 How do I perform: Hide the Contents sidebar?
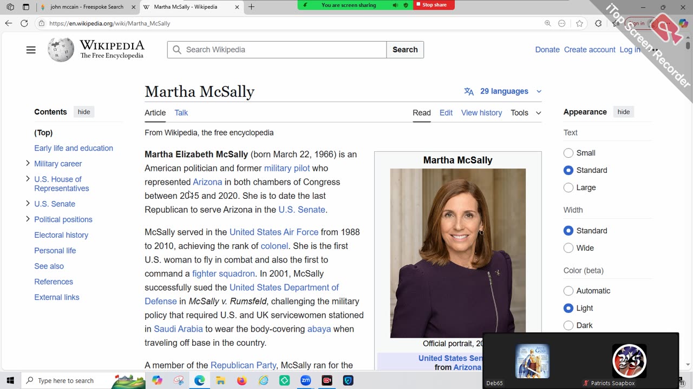84,112
